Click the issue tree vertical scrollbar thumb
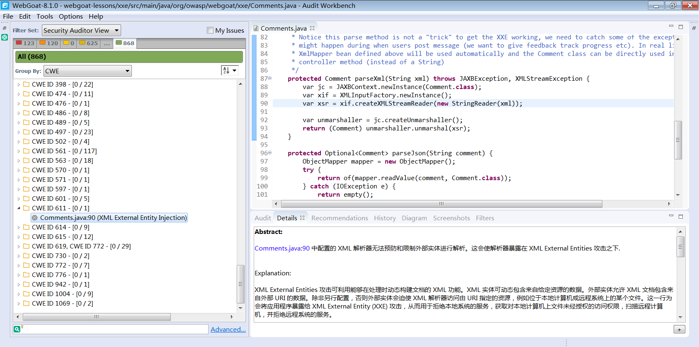Viewport: 699px width, 347px height. coord(240,284)
